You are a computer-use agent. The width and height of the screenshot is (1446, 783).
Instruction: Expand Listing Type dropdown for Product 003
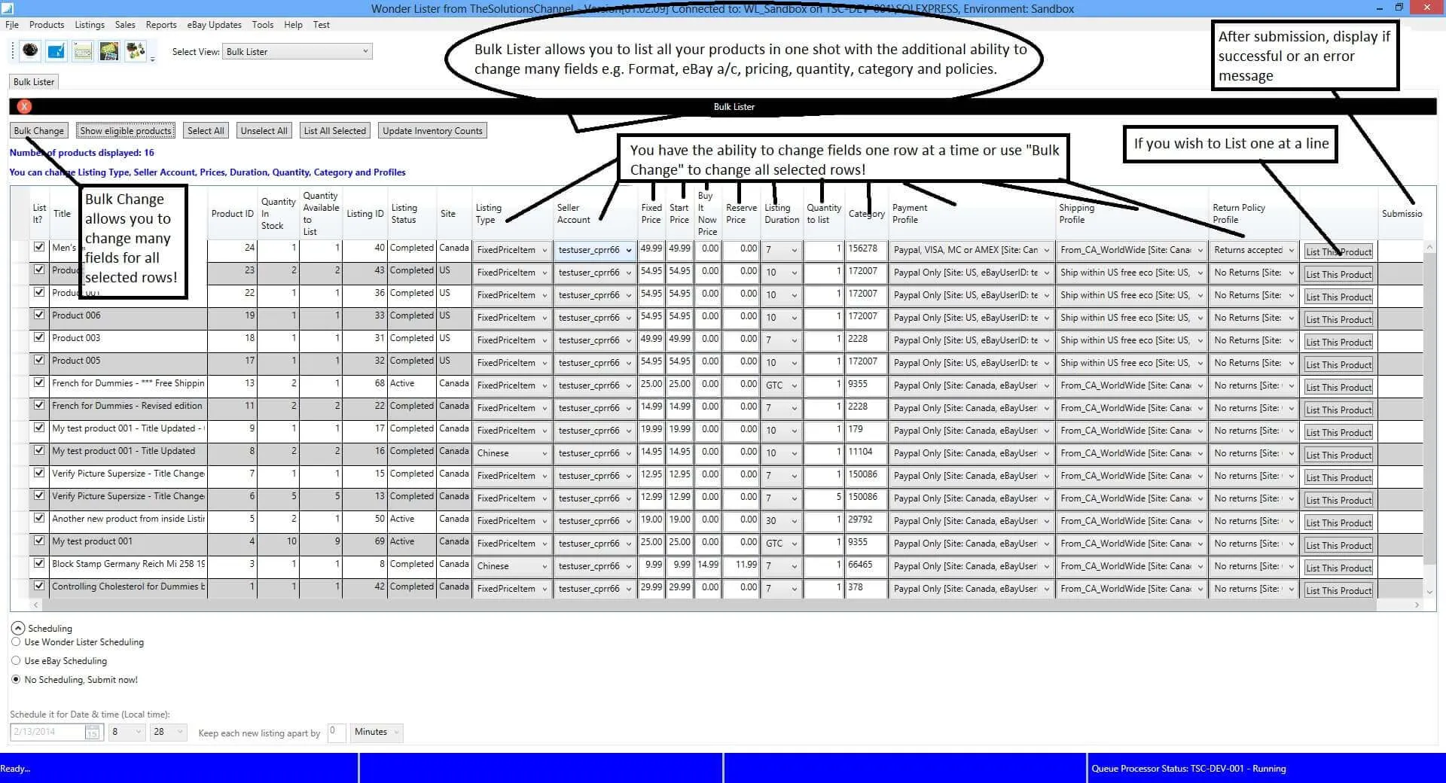click(545, 340)
